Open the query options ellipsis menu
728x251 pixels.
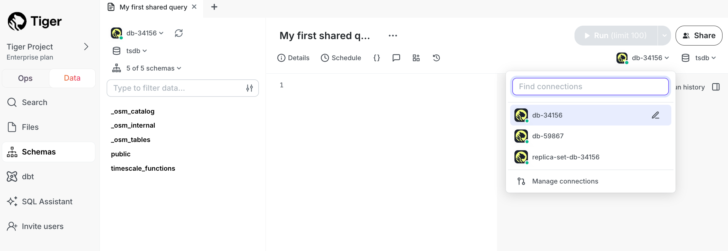(x=392, y=35)
